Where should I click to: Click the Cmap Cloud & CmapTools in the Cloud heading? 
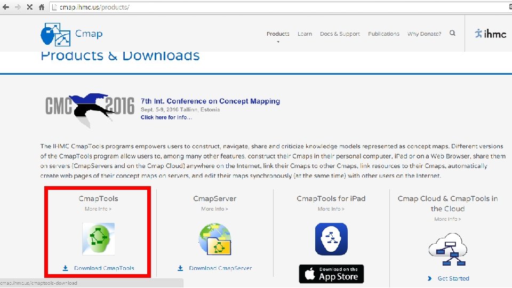point(447,203)
